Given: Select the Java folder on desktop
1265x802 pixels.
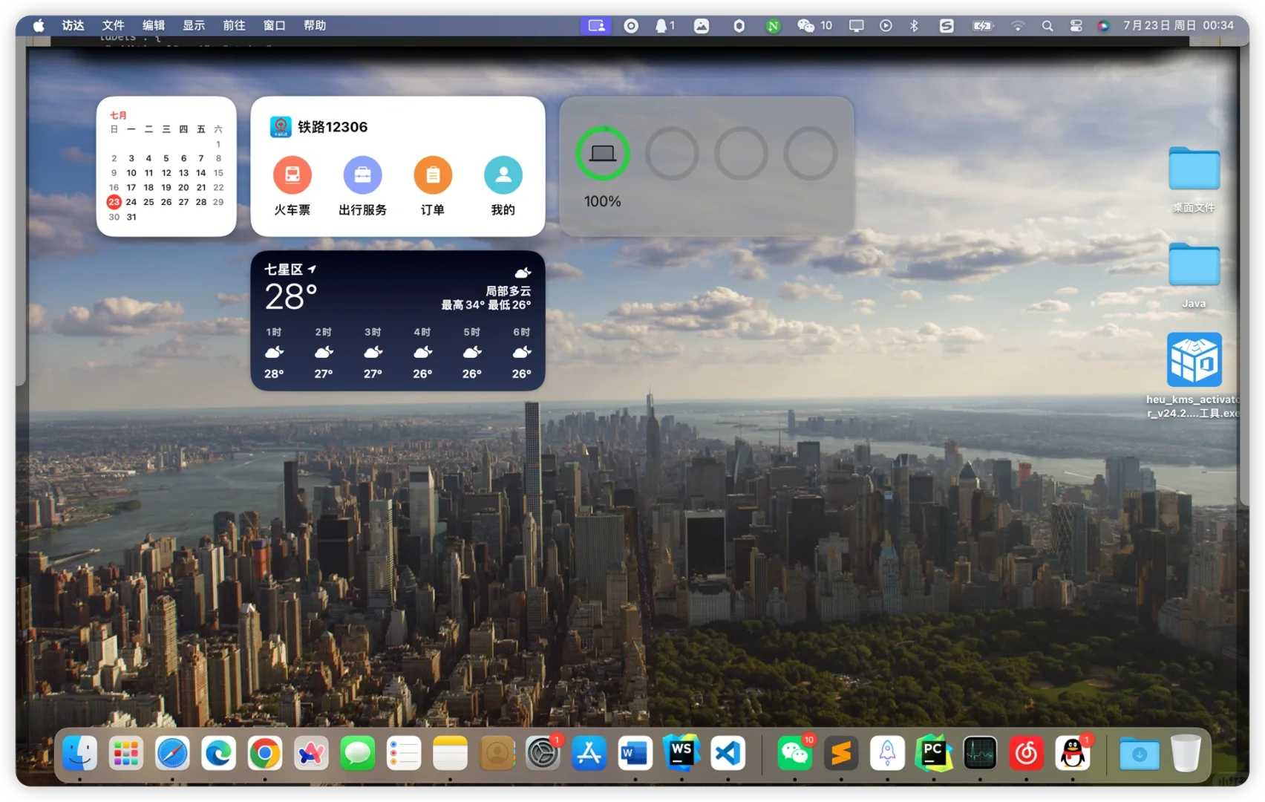Looking at the screenshot, I should (1194, 276).
